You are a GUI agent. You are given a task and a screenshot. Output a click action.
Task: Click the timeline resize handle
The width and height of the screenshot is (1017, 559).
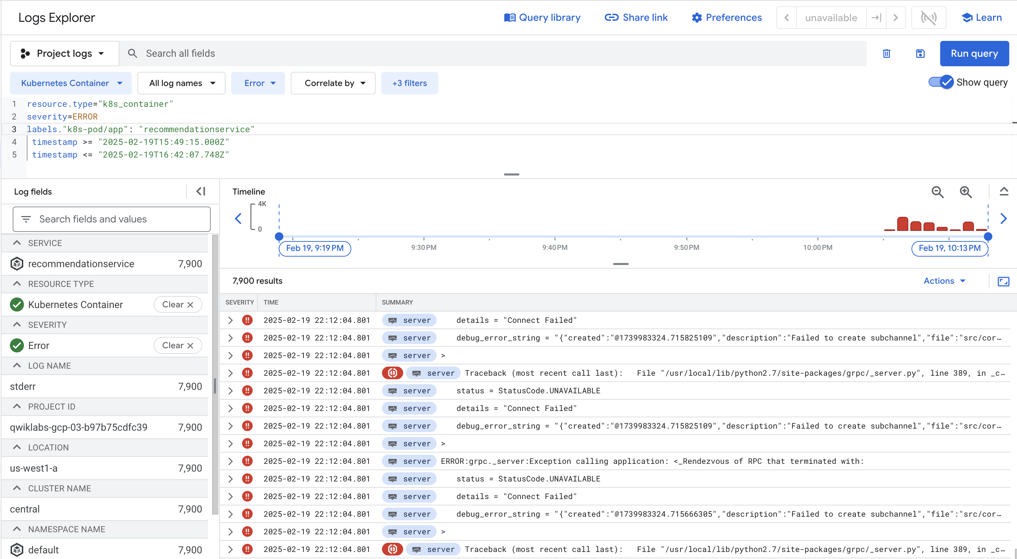point(621,264)
